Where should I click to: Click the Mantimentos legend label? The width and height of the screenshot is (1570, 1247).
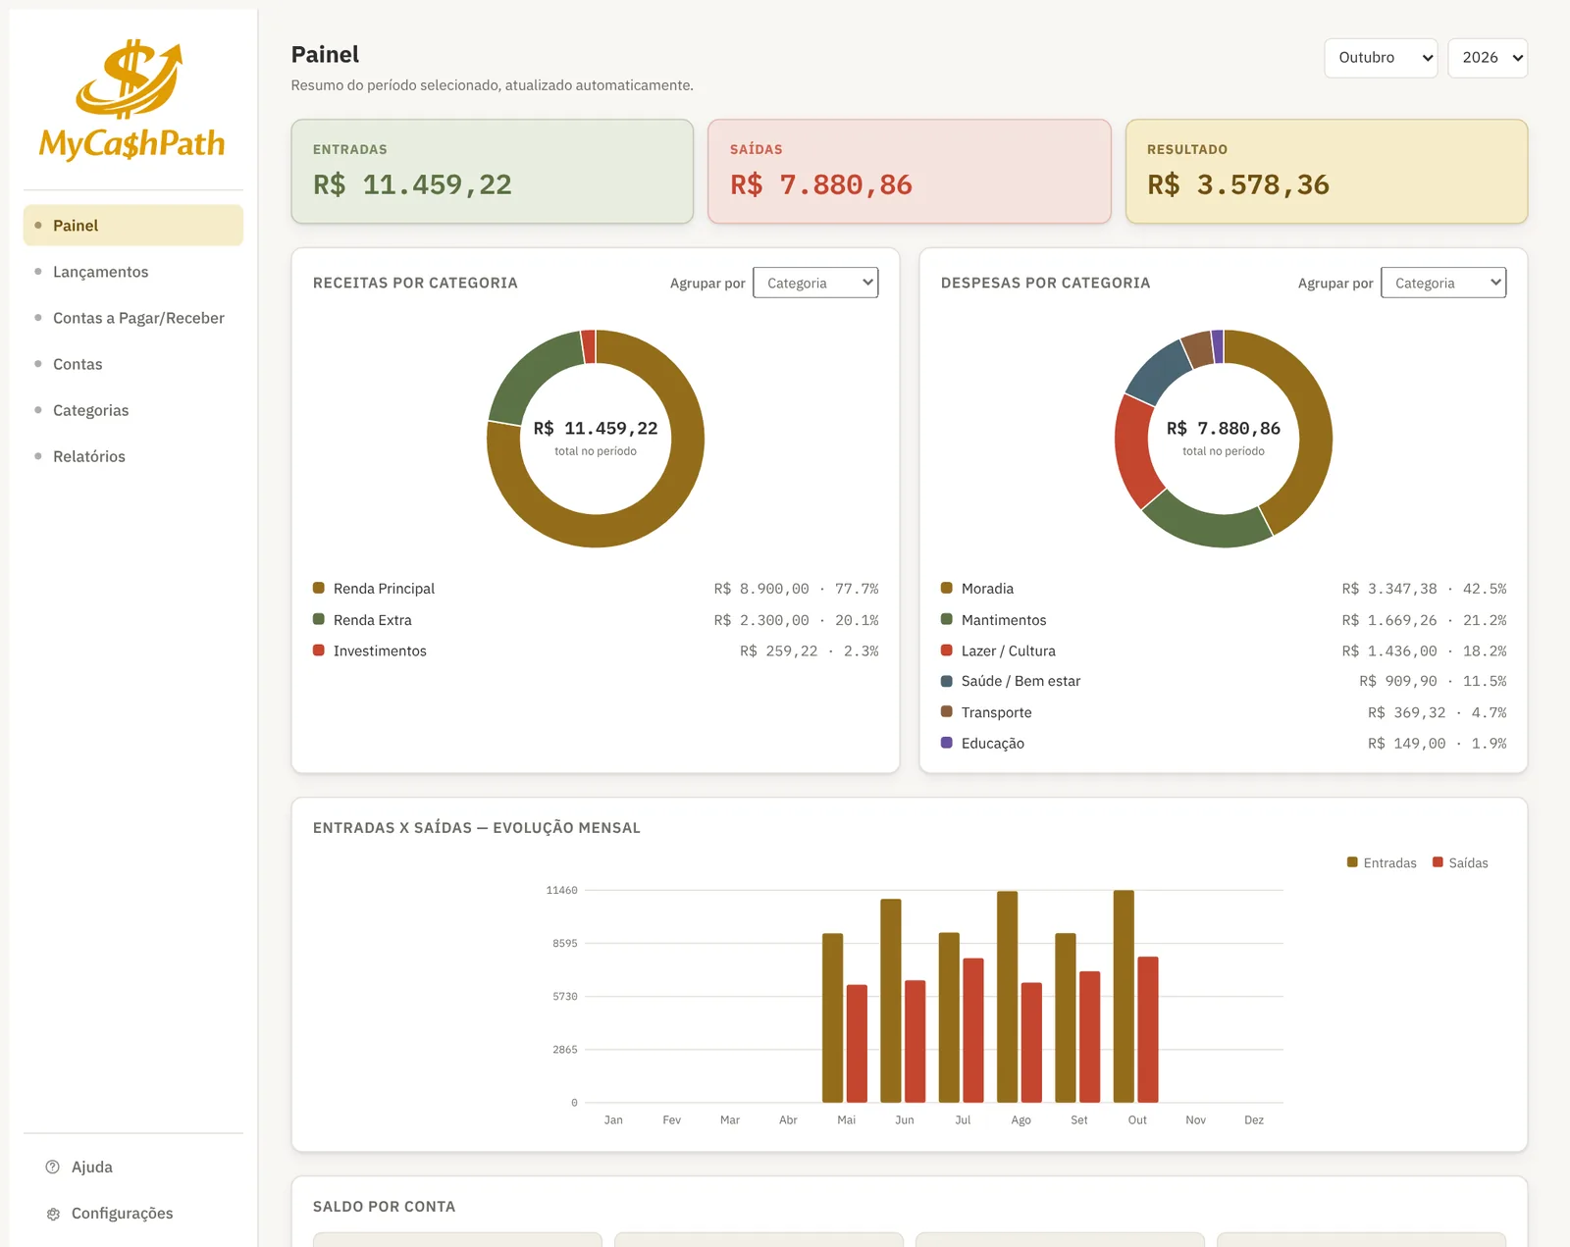(1004, 620)
